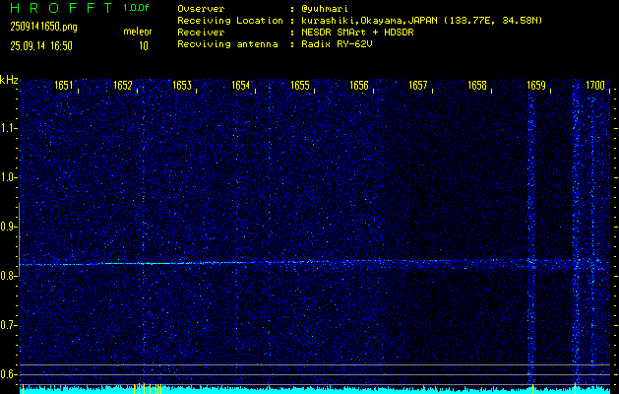The image size is (619, 394).
Task: Click the meteor label
Action: [138, 32]
